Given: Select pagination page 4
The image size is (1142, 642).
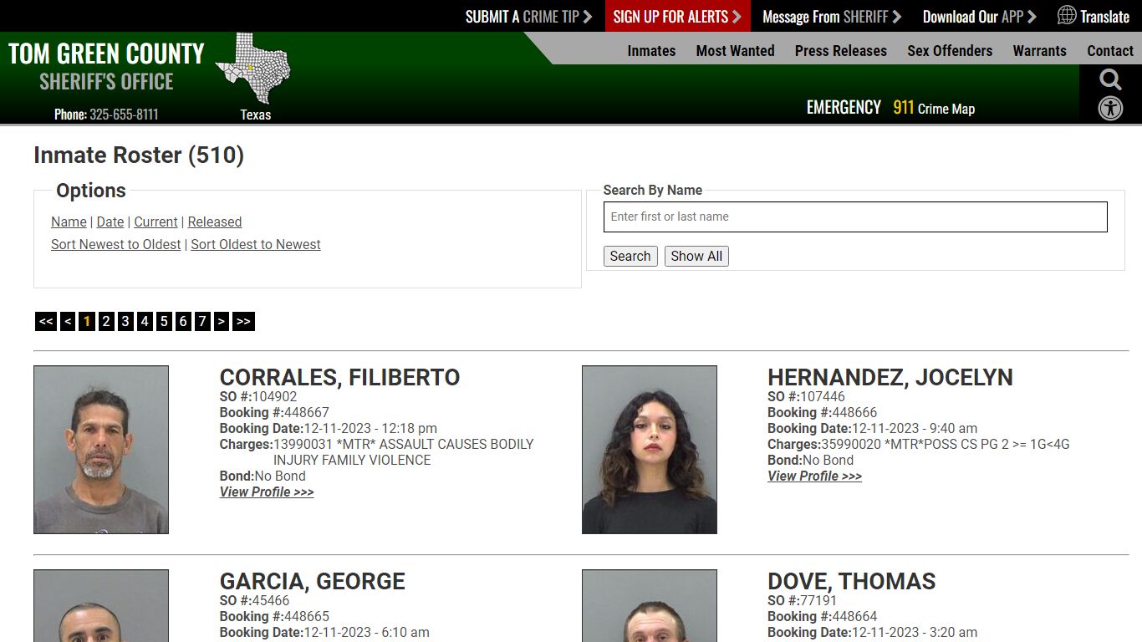Looking at the screenshot, I should coord(145,321).
